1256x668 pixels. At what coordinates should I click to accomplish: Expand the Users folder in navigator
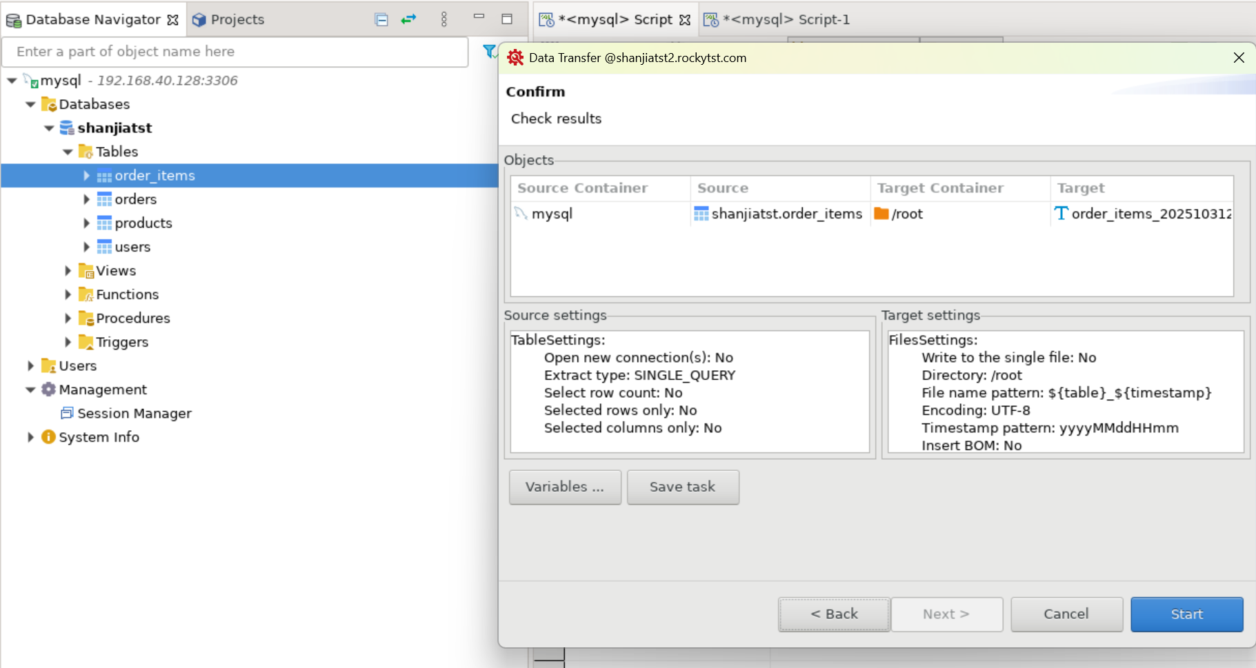pos(30,366)
